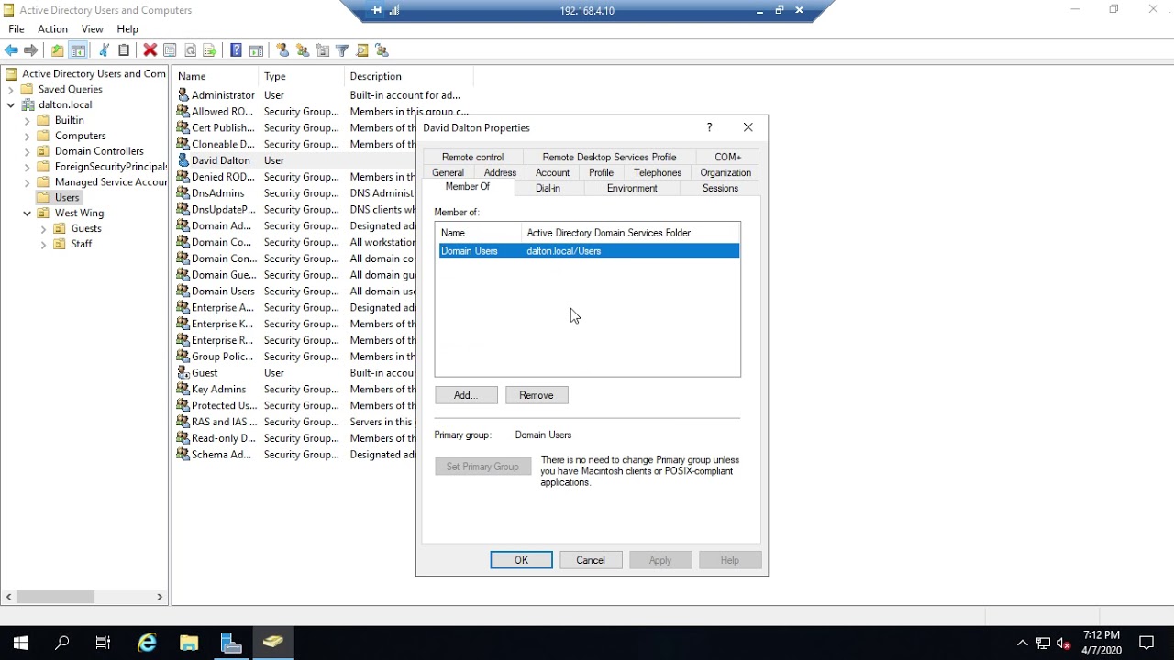Click the DnsAdmins group icon

pos(183,193)
